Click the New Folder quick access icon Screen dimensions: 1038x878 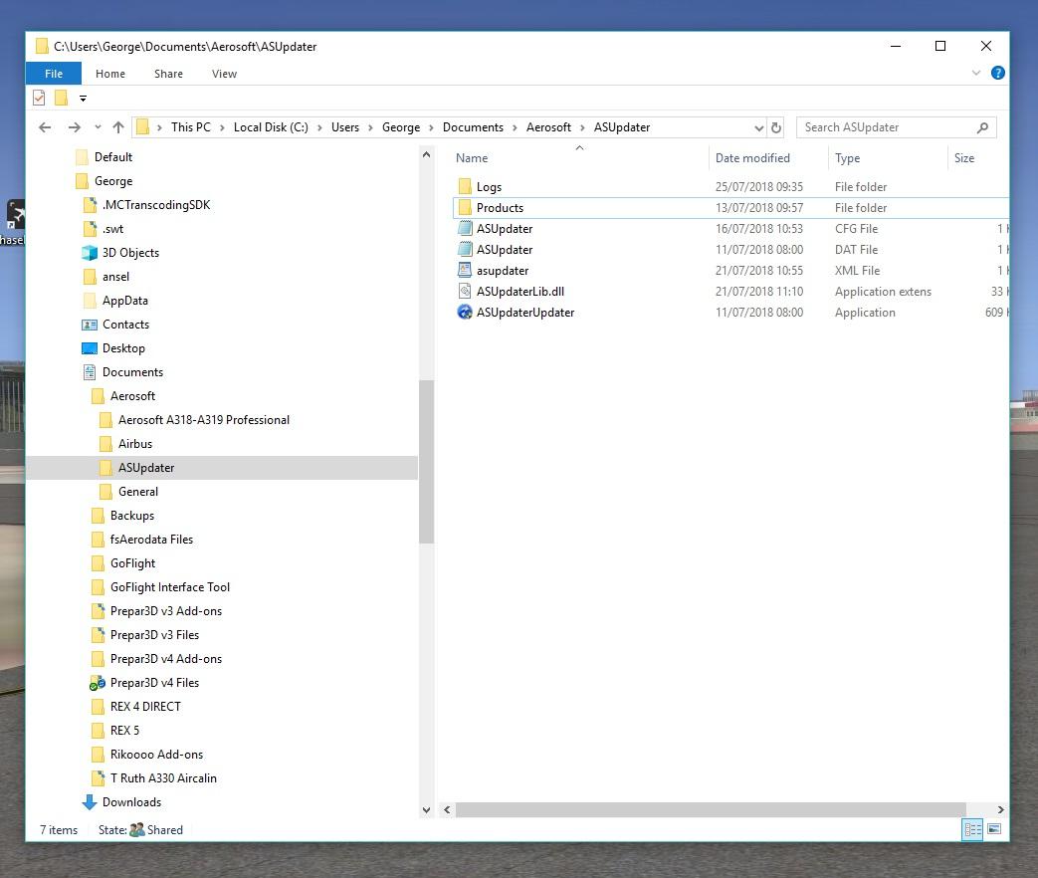click(x=61, y=98)
